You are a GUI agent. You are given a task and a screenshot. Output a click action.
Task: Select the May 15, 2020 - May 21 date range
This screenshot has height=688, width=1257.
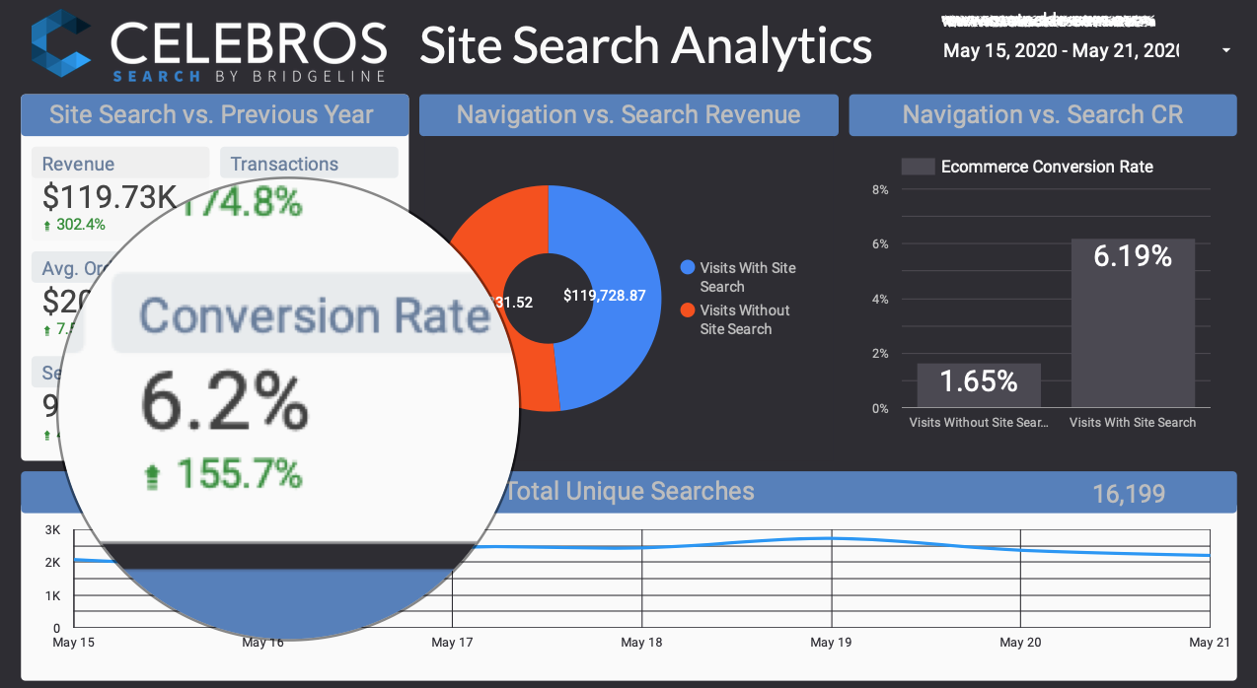coord(1061,50)
